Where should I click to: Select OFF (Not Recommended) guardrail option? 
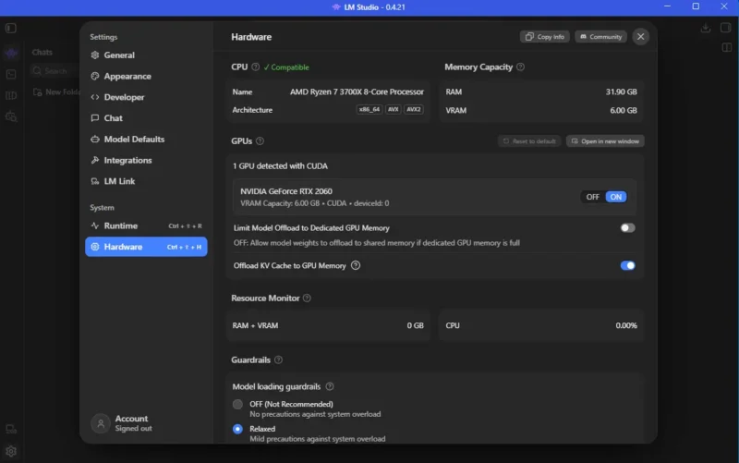237,405
